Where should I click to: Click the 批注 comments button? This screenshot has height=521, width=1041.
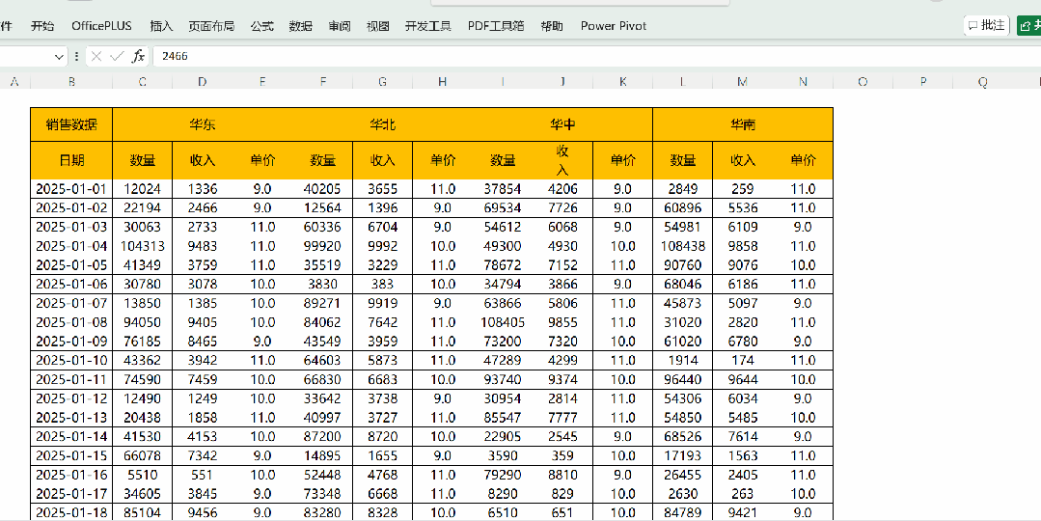coord(986,25)
